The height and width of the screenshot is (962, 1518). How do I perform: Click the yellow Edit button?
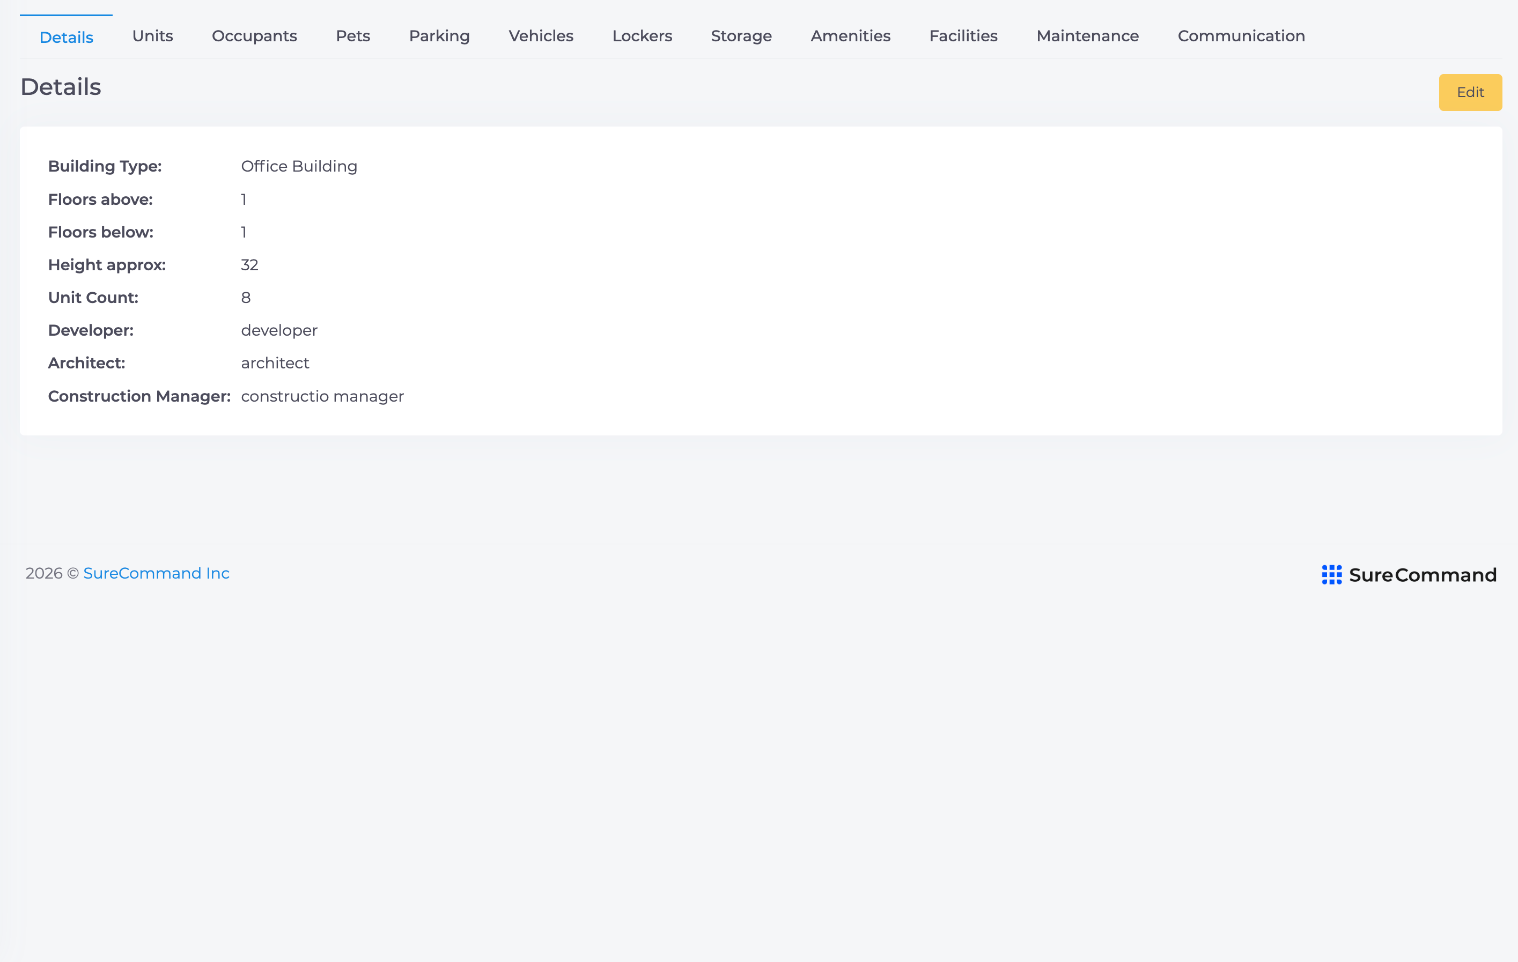[x=1470, y=93]
